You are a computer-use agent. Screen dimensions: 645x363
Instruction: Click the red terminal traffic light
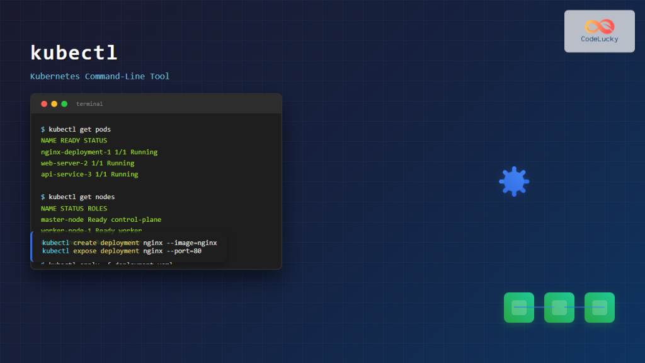pyautogui.click(x=44, y=103)
